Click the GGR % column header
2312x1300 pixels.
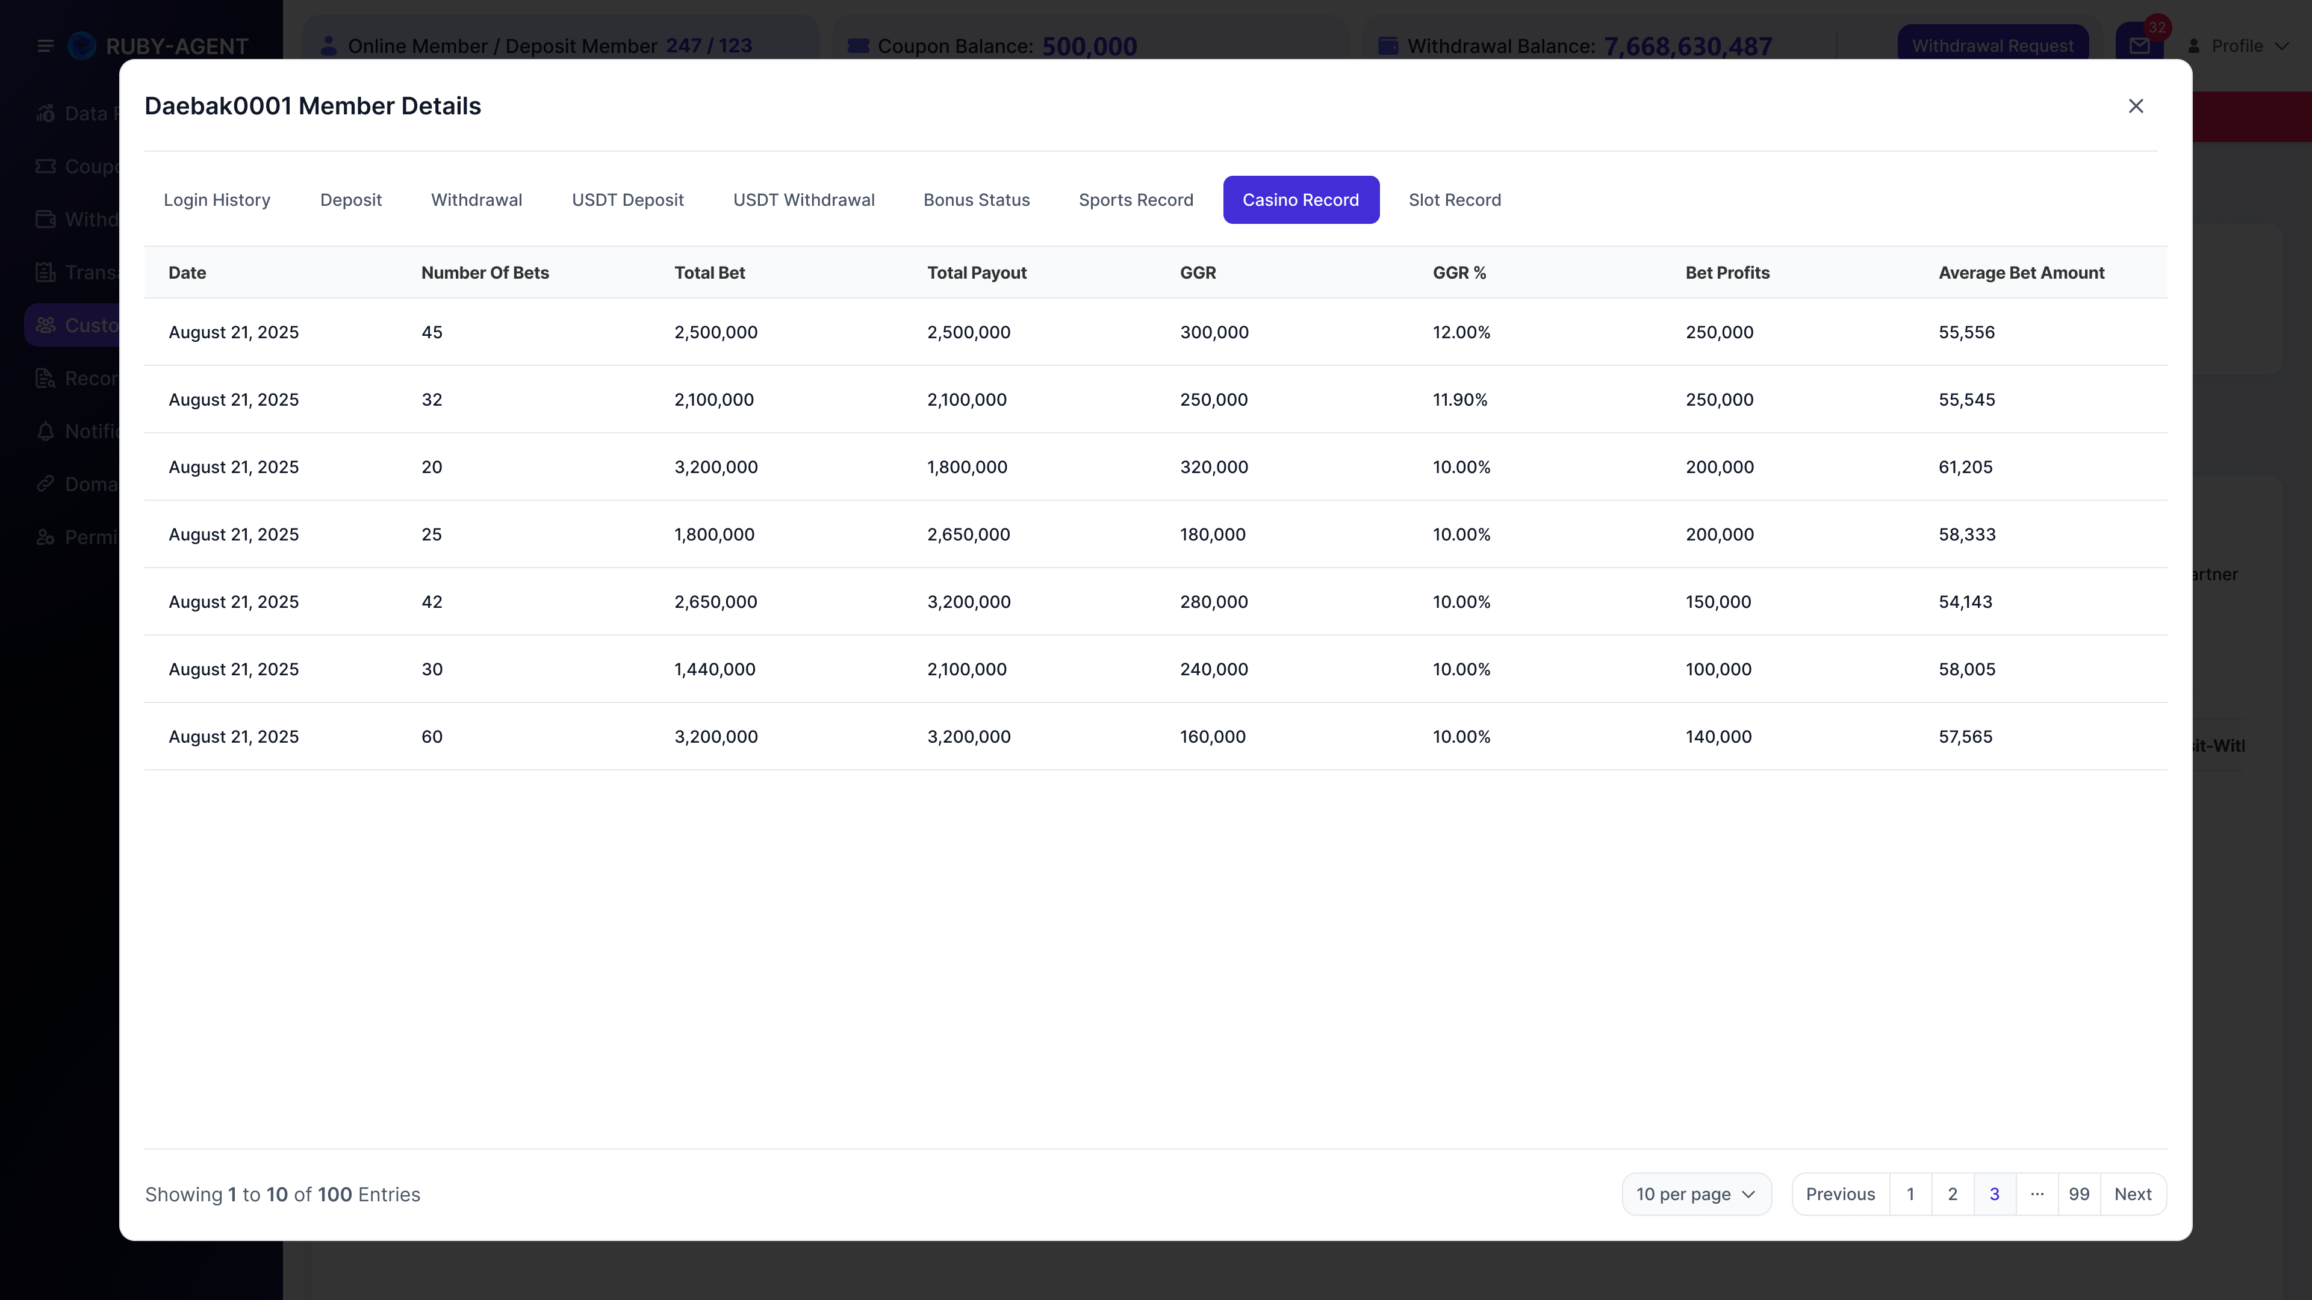pos(1459,273)
